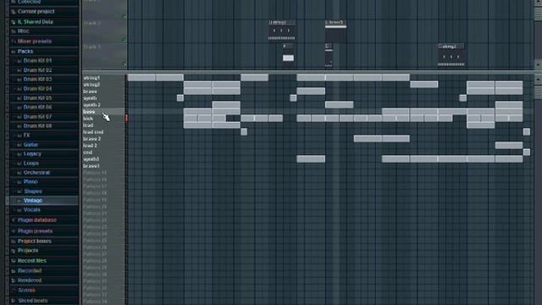Viewport: 542px width, 305px height.
Task: Open the Vocals pack folder
Action: pos(32,210)
